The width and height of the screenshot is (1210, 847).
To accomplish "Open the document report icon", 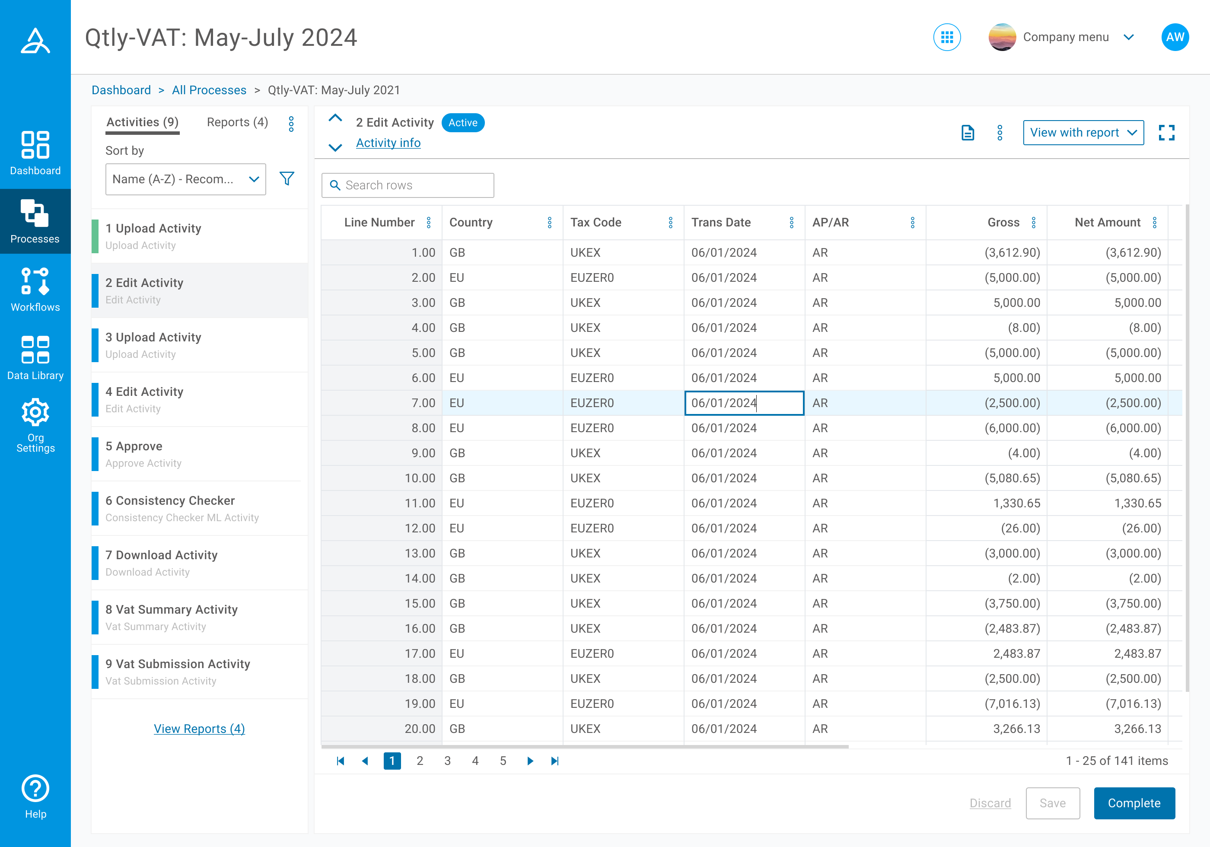I will pyautogui.click(x=968, y=133).
